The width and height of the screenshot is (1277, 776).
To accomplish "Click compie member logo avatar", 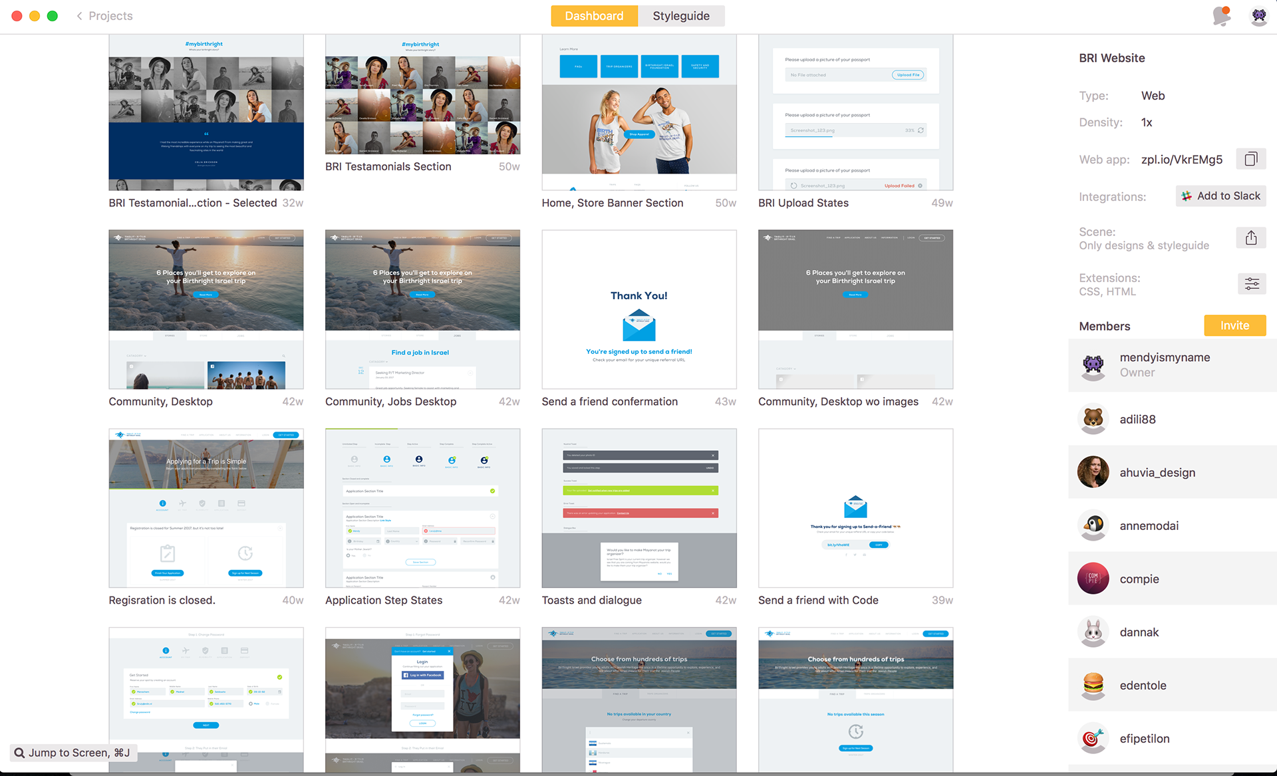I will 1093,579.
